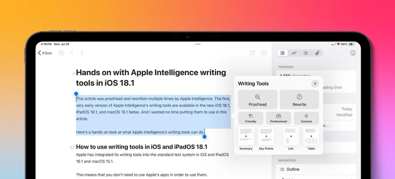Tap the Writing Tools popup title
This screenshot has height=179, width=395.
253,84
